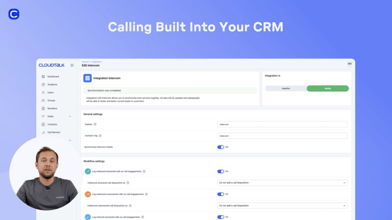392x220 pixels.
Task: Click help icon for Log inbound answered calls
Action: pyautogui.click(x=143, y=217)
